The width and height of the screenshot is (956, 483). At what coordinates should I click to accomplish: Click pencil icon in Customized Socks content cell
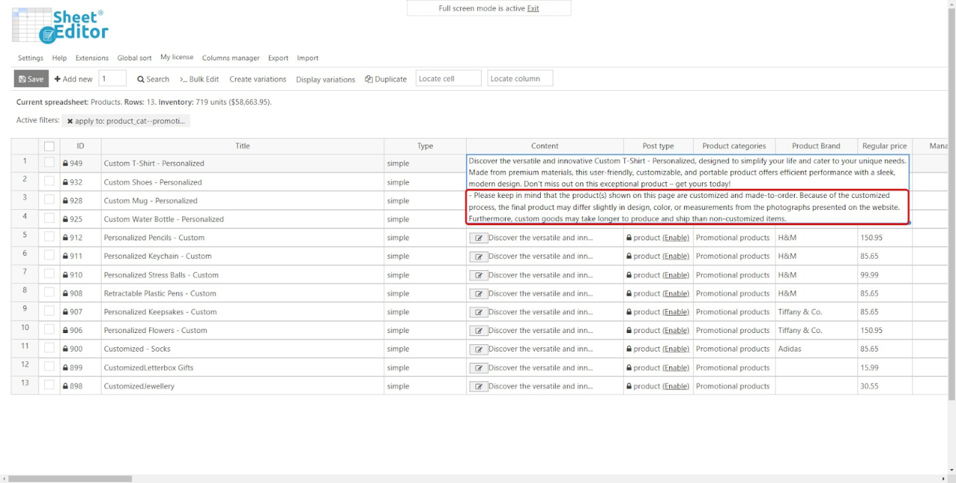tap(479, 349)
